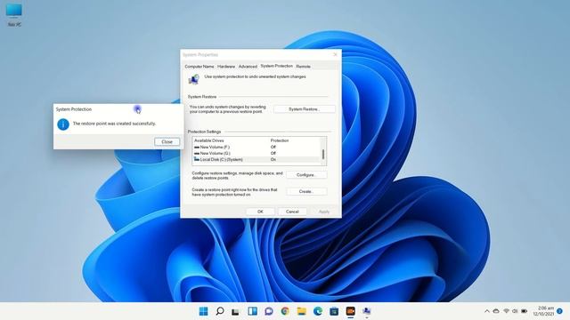Open File Explorer from the taskbar
The image size is (570, 320).
[x=301, y=311]
